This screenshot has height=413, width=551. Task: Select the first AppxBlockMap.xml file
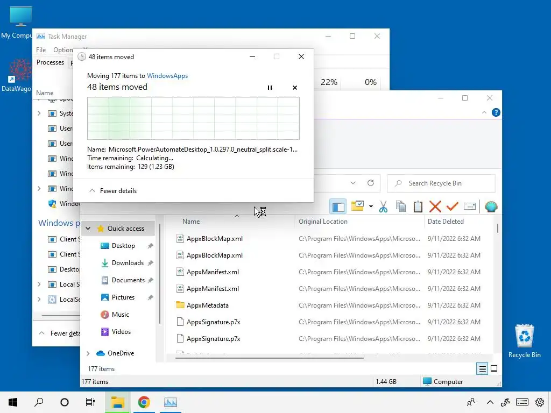click(215, 239)
